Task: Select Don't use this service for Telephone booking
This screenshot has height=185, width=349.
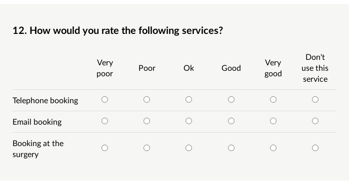Action: click(315, 100)
